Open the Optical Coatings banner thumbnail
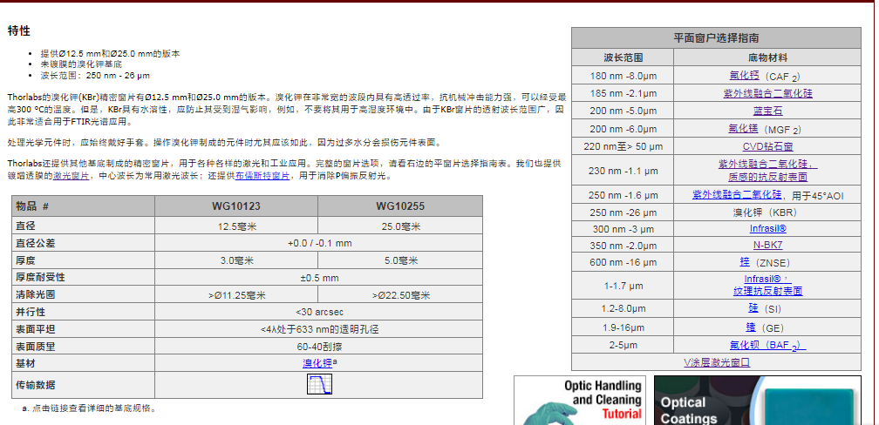This screenshot has width=879, height=425. click(x=757, y=401)
